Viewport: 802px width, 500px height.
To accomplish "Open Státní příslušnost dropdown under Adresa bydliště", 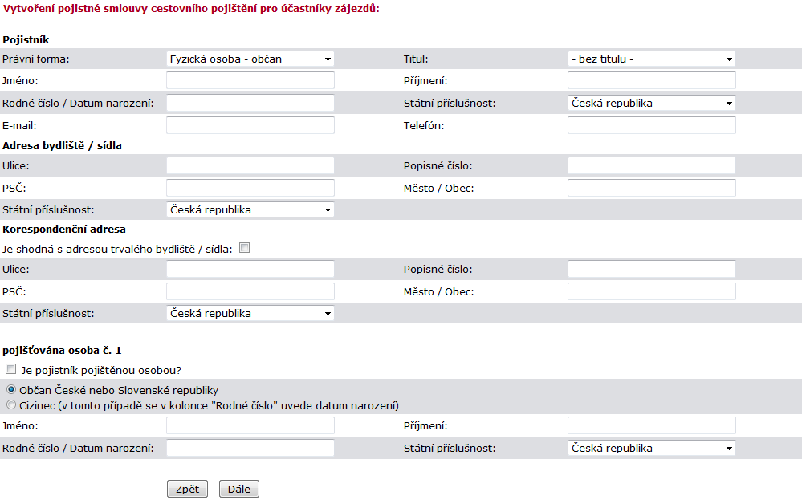I will click(250, 209).
